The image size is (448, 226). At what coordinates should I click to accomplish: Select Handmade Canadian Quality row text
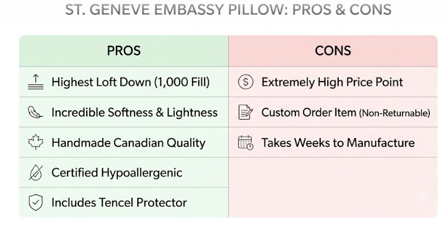[128, 143]
